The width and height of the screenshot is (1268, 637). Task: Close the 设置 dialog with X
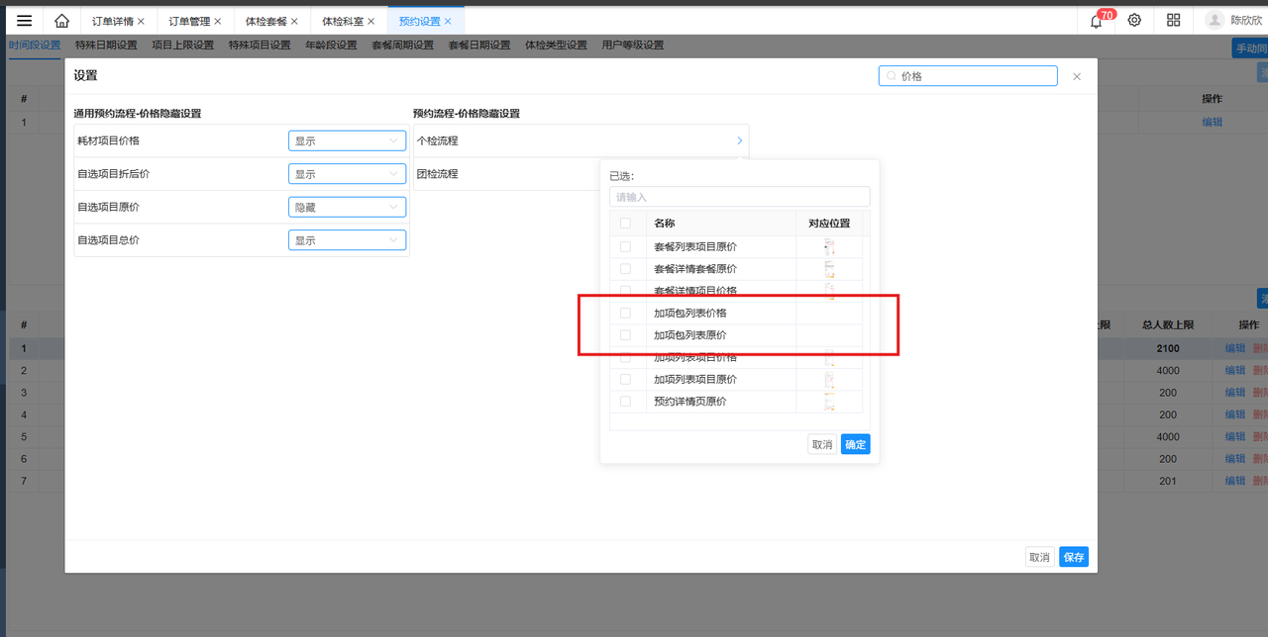(1077, 76)
